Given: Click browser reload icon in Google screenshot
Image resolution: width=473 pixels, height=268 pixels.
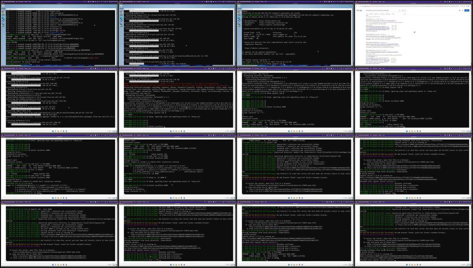Looking at the screenshot, I should click(x=360, y=6).
